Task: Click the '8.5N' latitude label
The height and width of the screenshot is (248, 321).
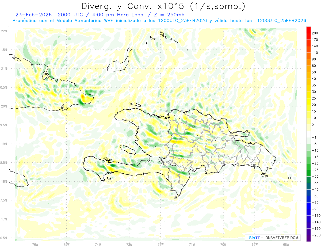Action: pos(4,163)
